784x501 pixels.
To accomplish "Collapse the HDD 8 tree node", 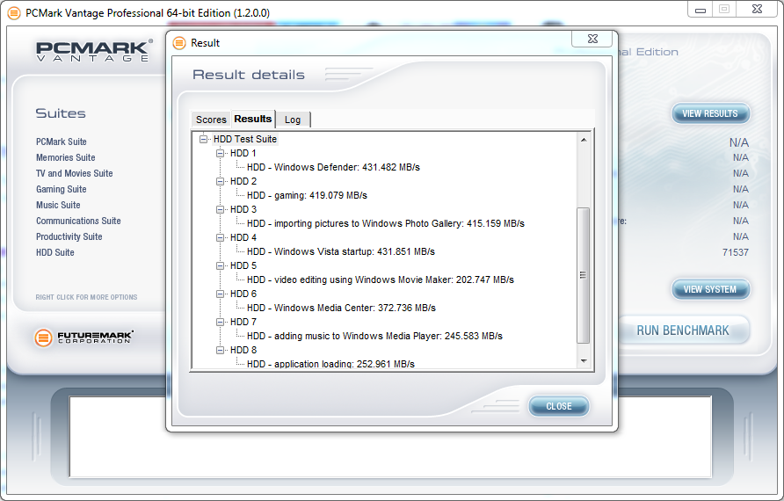I will coord(220,350).
